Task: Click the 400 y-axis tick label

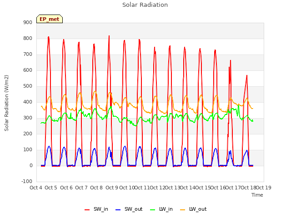Action: point(28,102)
